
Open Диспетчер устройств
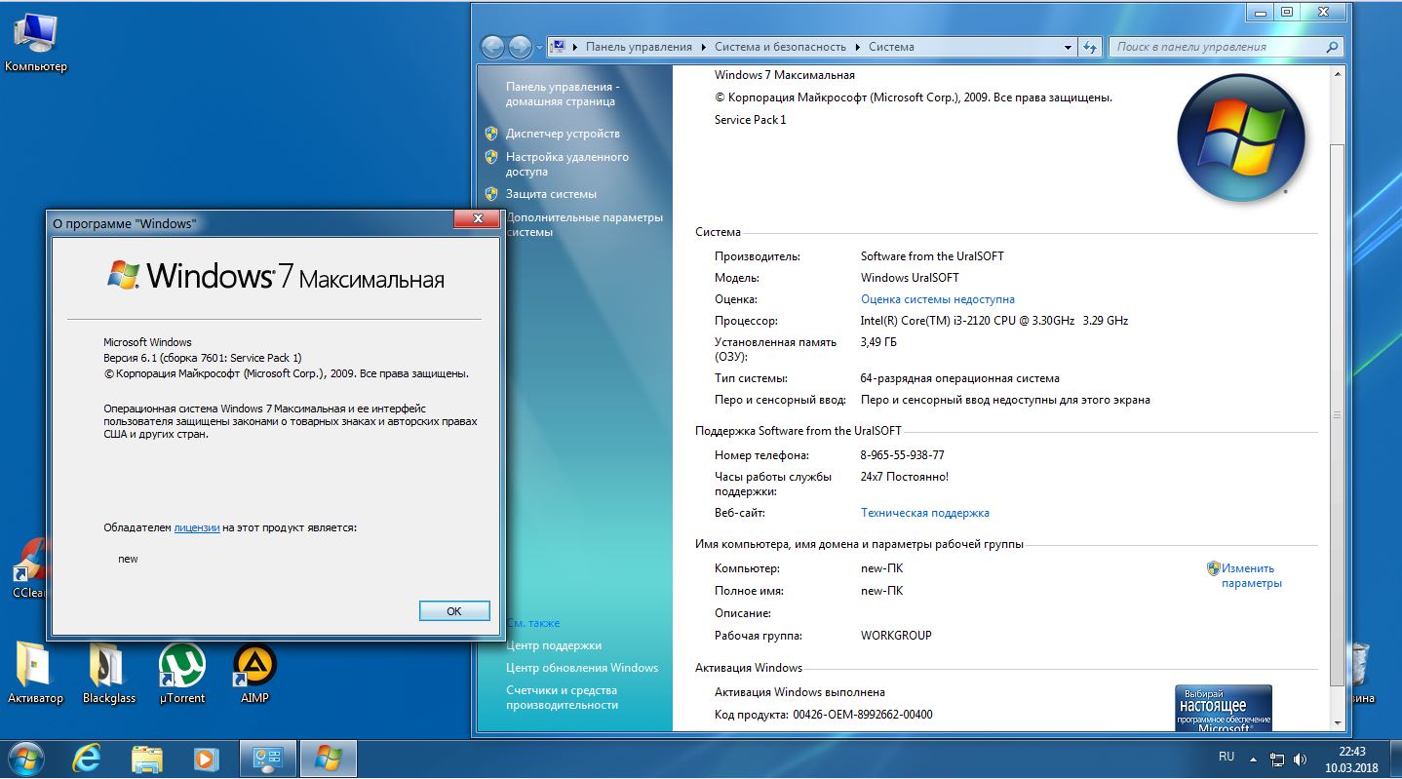[563, 134]
